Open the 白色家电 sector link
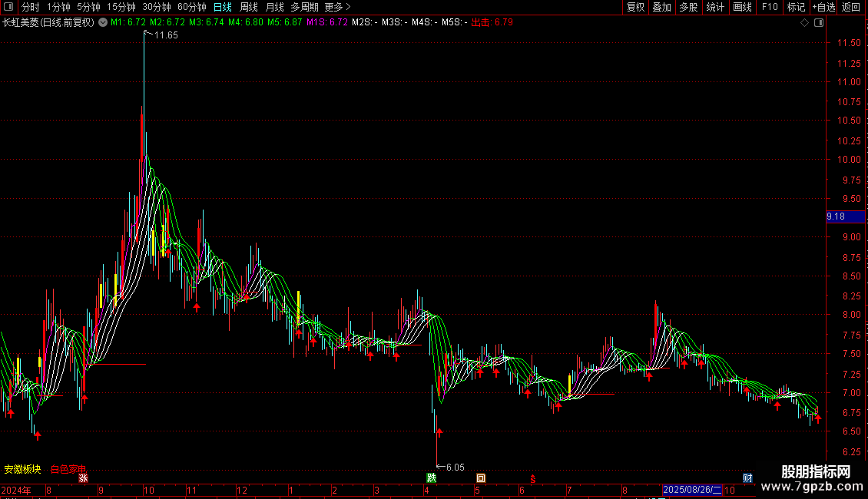Viewport: 868px width, 499px height. click(x=68, y=469)
